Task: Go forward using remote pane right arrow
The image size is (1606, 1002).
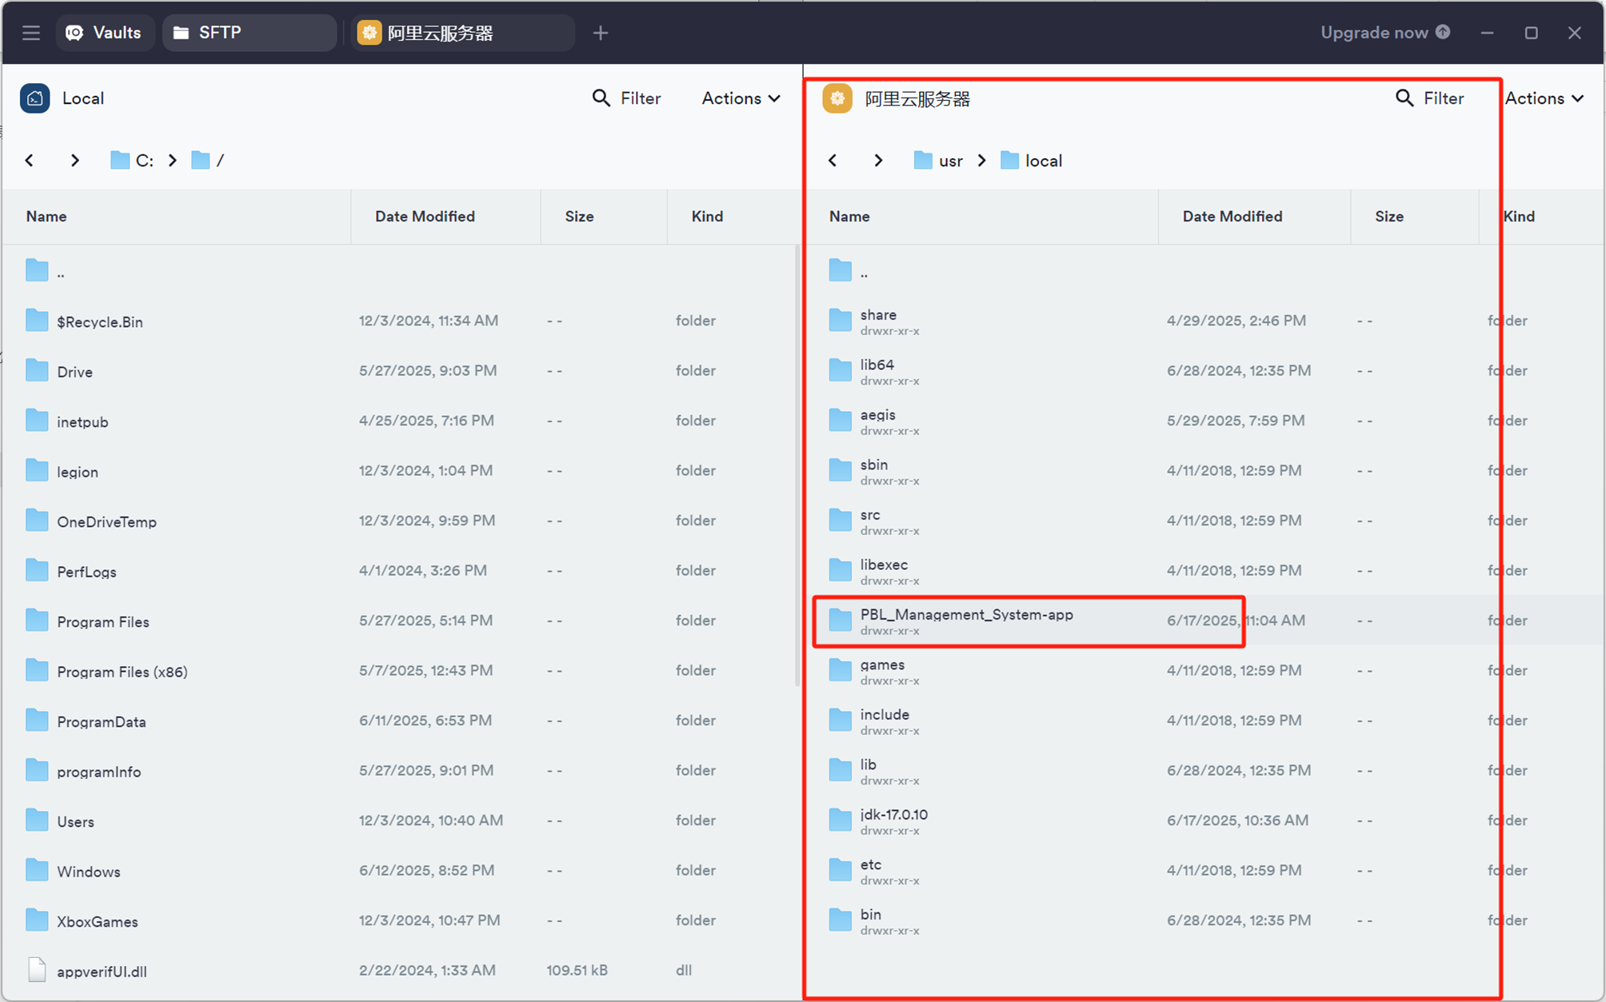Action: click(x=878, y=161)
